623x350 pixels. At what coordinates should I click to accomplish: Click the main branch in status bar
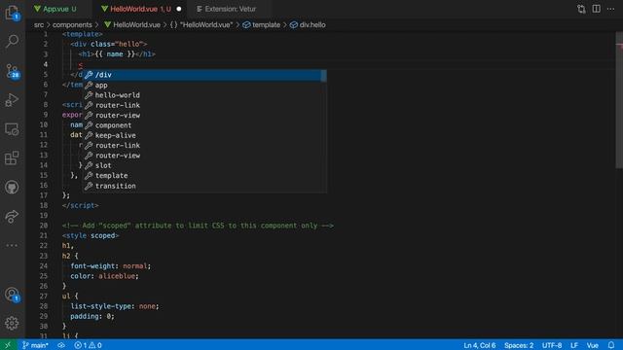click(35, 345)
